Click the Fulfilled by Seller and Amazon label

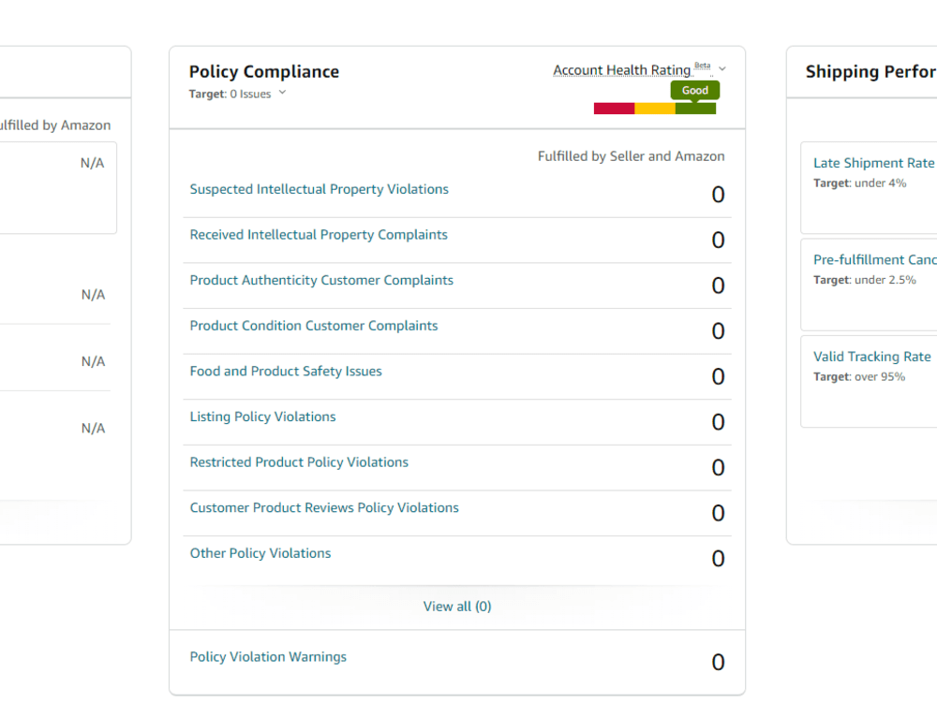click(631, 156)
